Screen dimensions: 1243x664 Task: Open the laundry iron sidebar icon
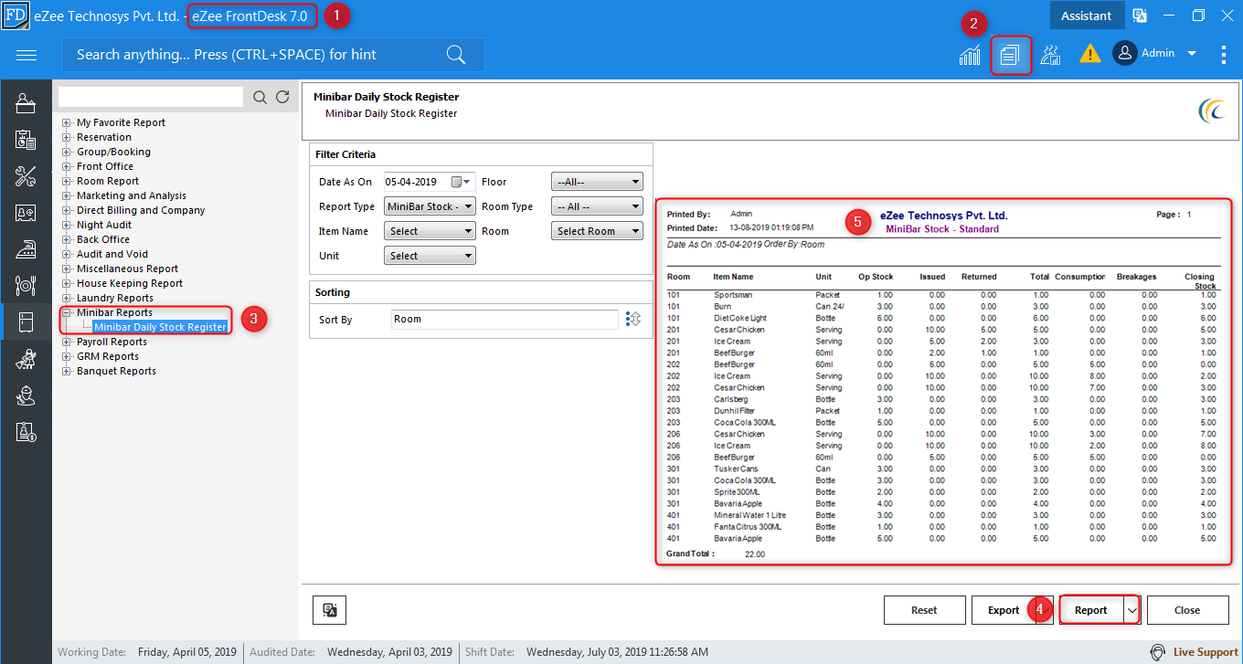coord(26,249)
